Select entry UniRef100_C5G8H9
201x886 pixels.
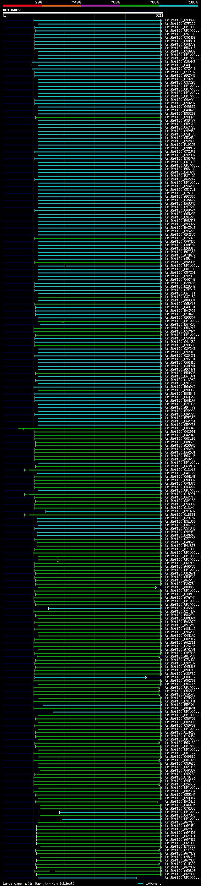pos(180,504)
